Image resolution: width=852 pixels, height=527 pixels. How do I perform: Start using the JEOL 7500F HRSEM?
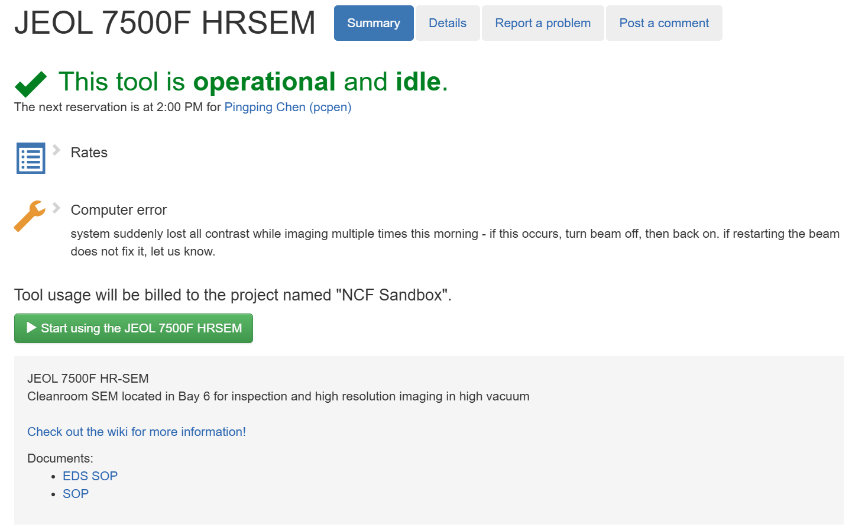coord(134,328)
